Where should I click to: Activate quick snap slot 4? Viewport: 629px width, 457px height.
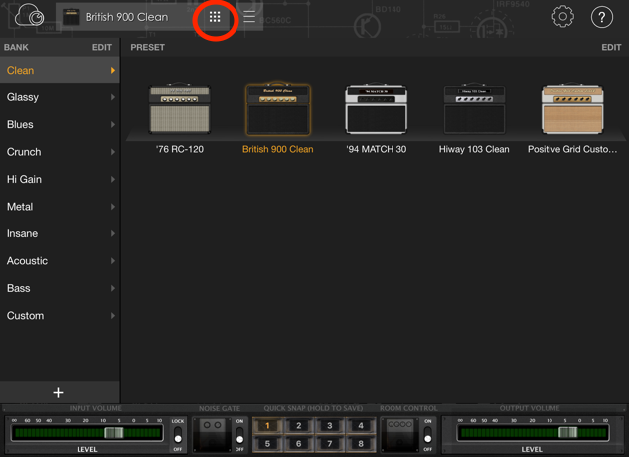[361, 425]
